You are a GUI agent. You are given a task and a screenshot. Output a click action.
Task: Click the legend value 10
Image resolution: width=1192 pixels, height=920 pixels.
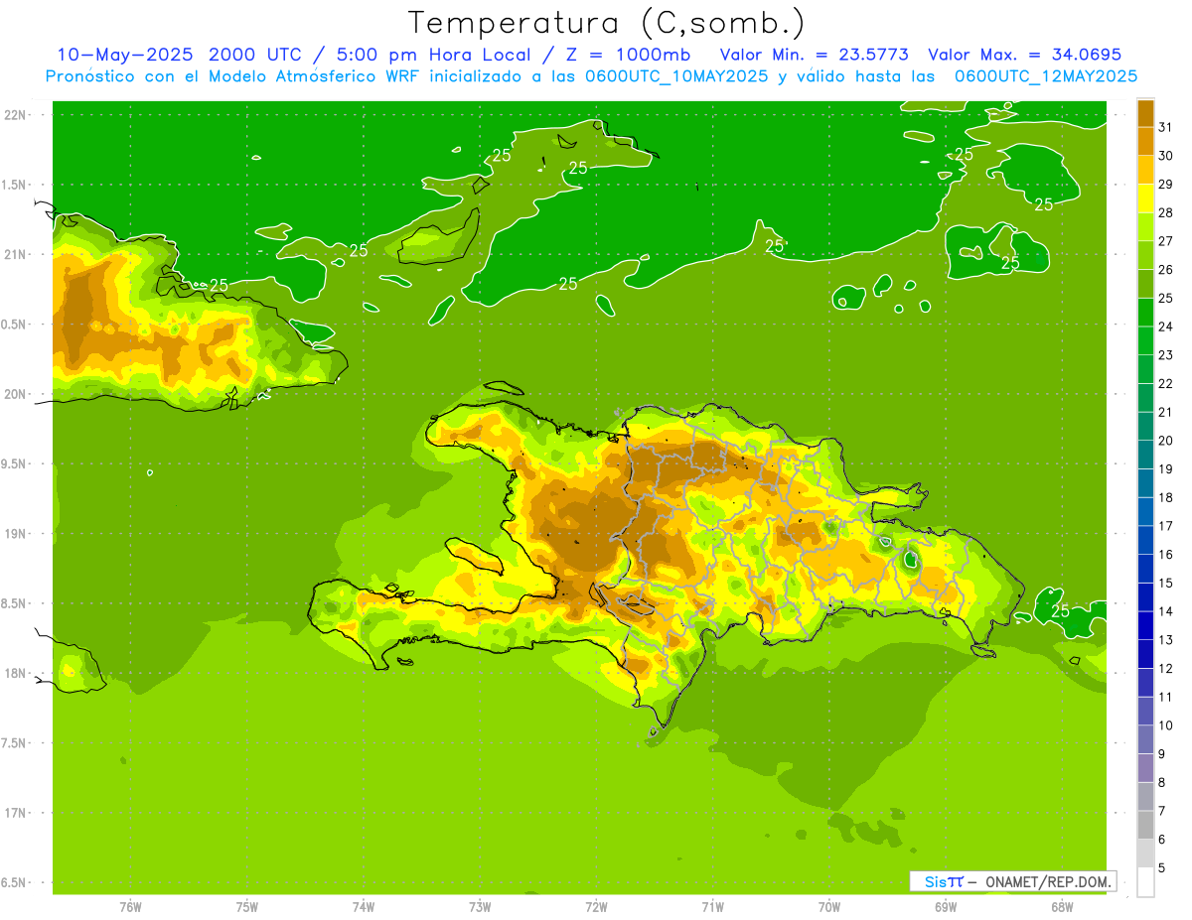click(x=1165, y=725)
